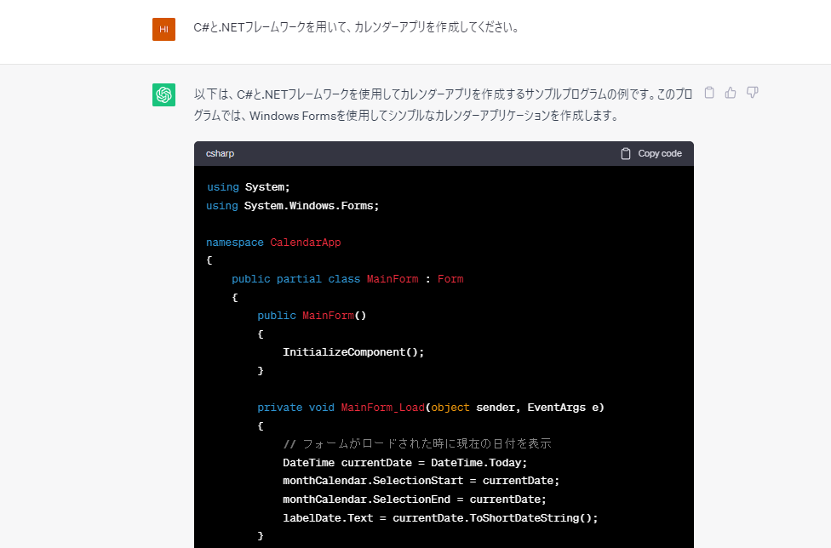Click the Japanese comment line in code
Image resolution: width=831 pixels, height=548 pixels.
click(x=417, y=444)
